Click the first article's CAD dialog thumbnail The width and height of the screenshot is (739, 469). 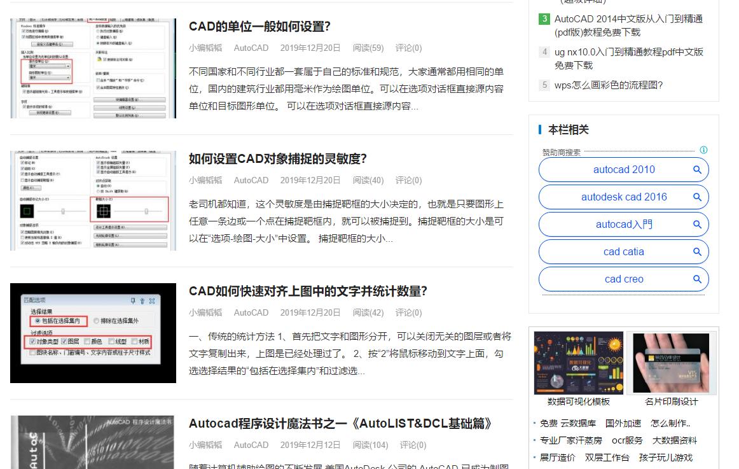pyautogui.click(x=92, y=68)
